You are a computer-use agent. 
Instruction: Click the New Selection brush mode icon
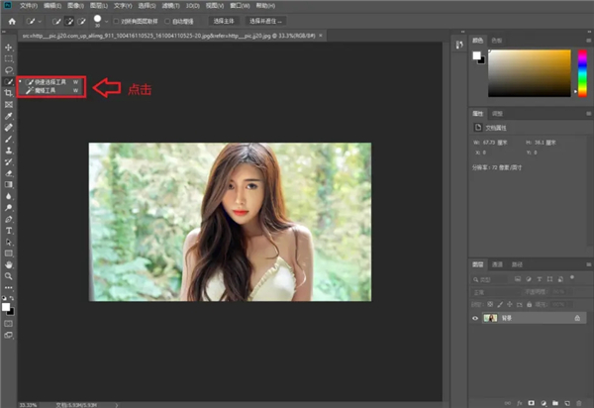[x=56, y=21]
